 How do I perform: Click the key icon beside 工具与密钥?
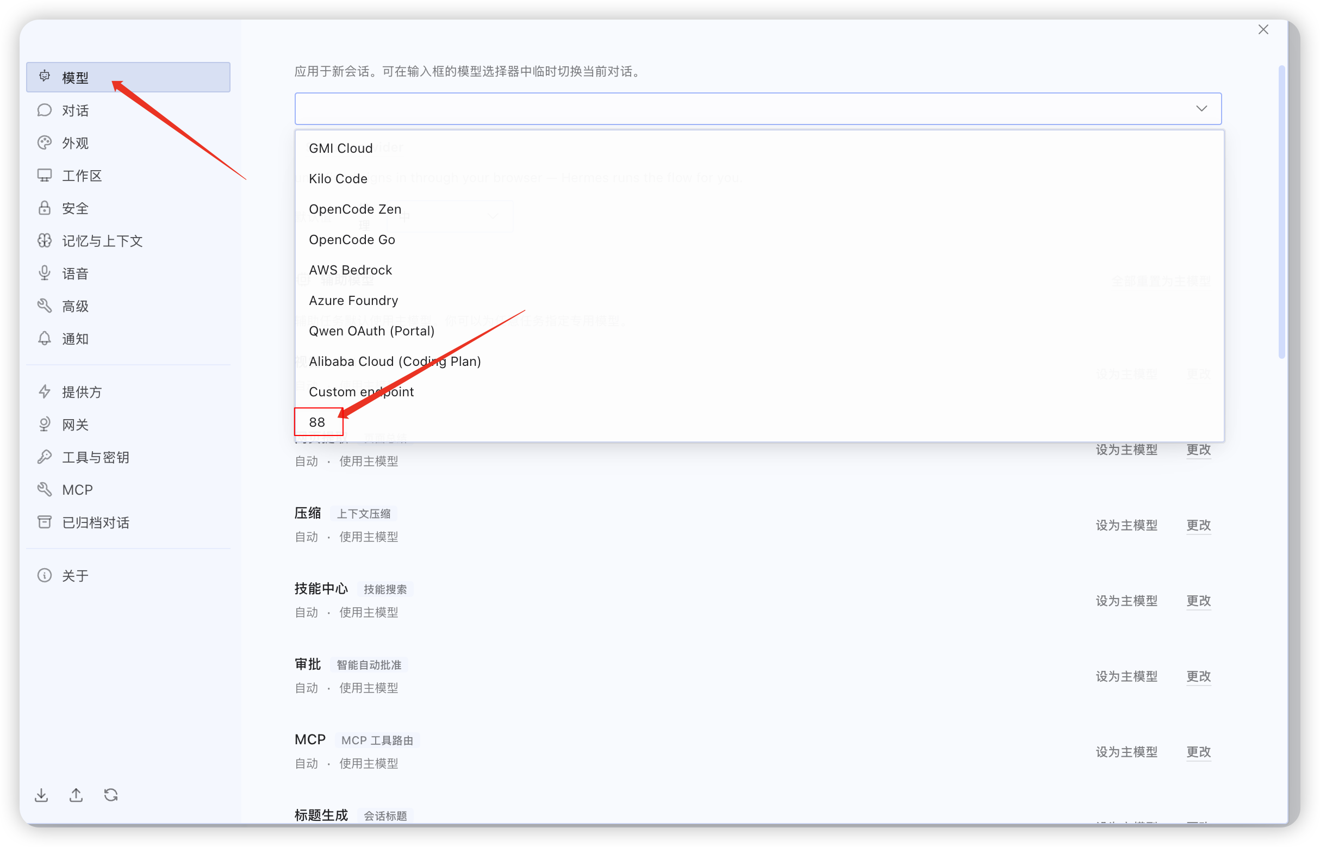(45, 457)
